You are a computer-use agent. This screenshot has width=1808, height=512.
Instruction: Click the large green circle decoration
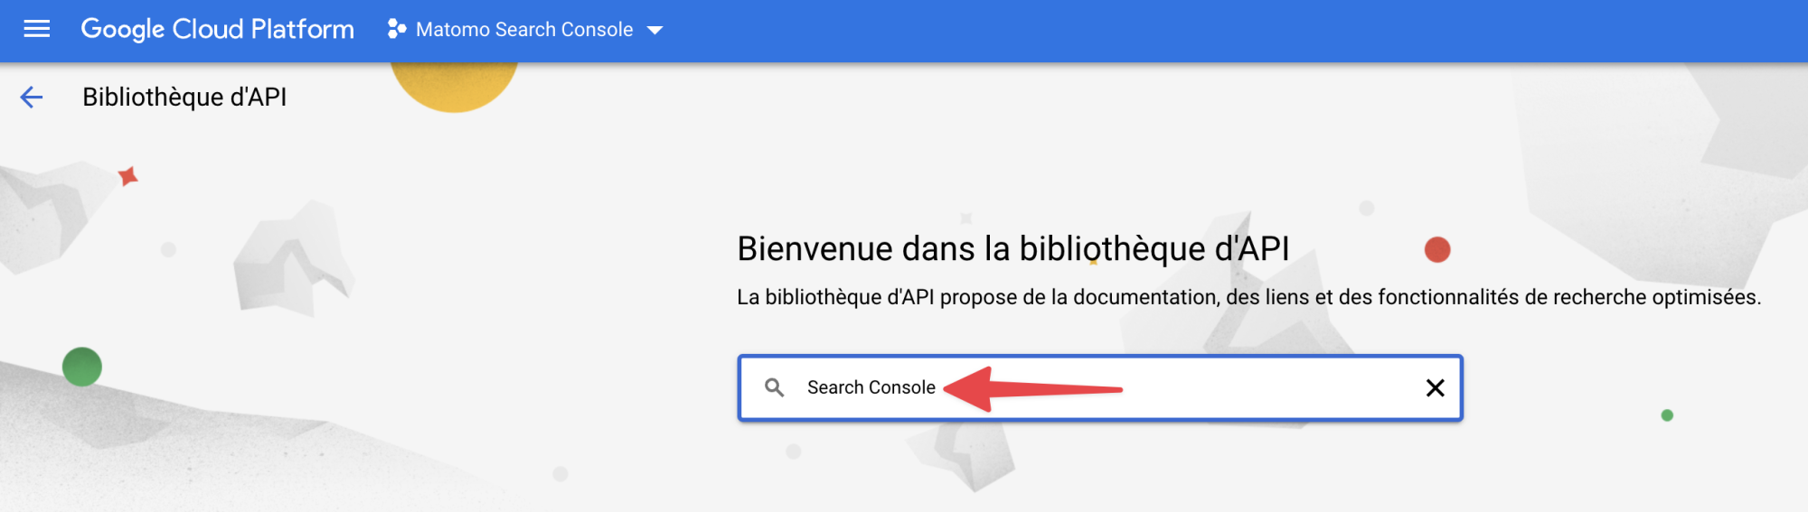tap(82, 367)
